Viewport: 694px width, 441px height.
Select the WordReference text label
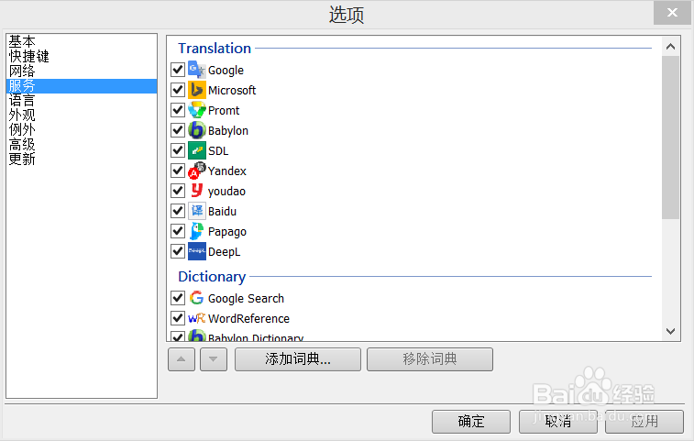pos(248,318)
